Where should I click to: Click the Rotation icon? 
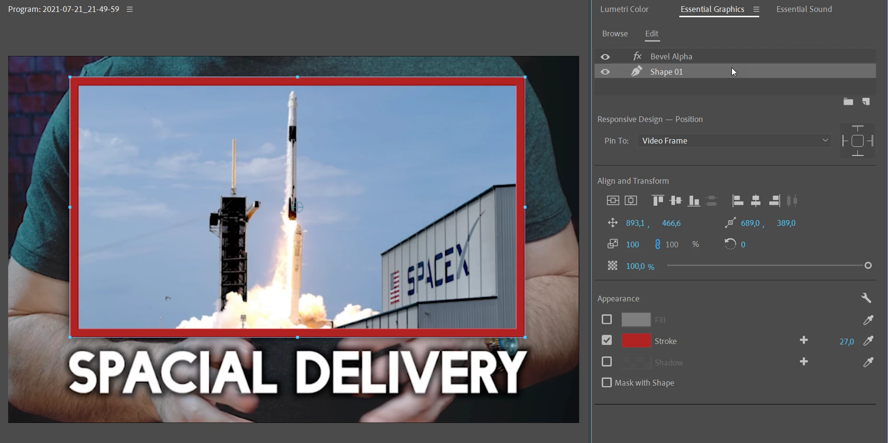730,244
